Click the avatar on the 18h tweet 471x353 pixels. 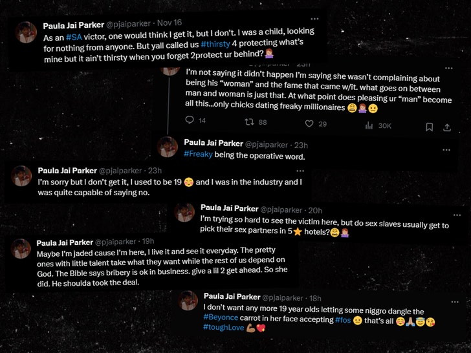pyautogui.click(x=188, y=301)
